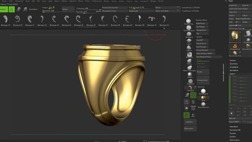Click Make Boolean Mesh button
The image size is (252, 142).
(206, 54)
